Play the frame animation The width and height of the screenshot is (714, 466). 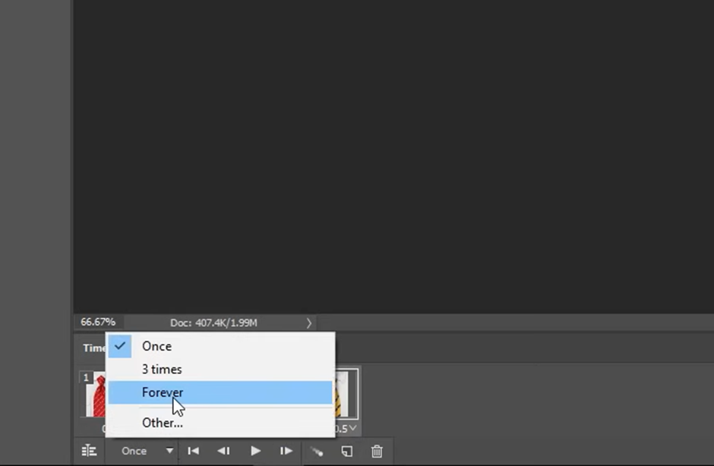(255, 451)
